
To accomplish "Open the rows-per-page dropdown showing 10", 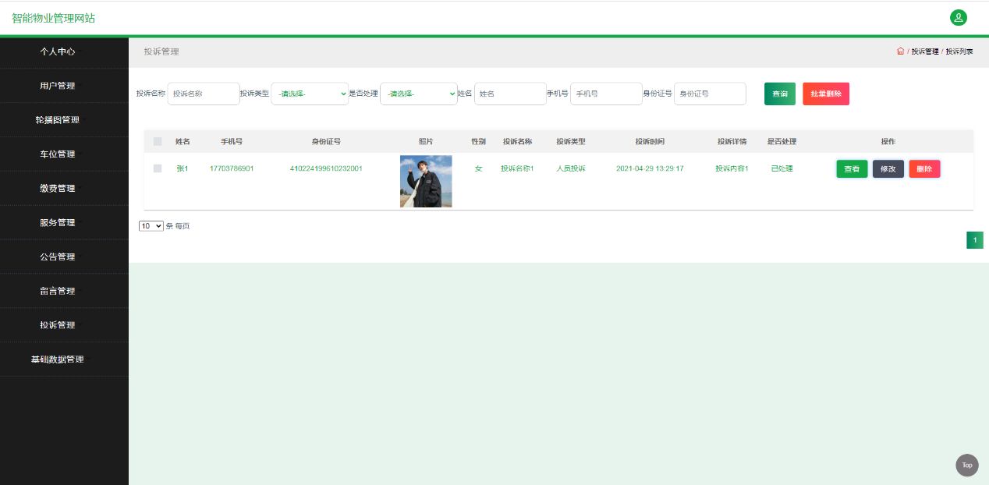I will [x=151, y=225].
